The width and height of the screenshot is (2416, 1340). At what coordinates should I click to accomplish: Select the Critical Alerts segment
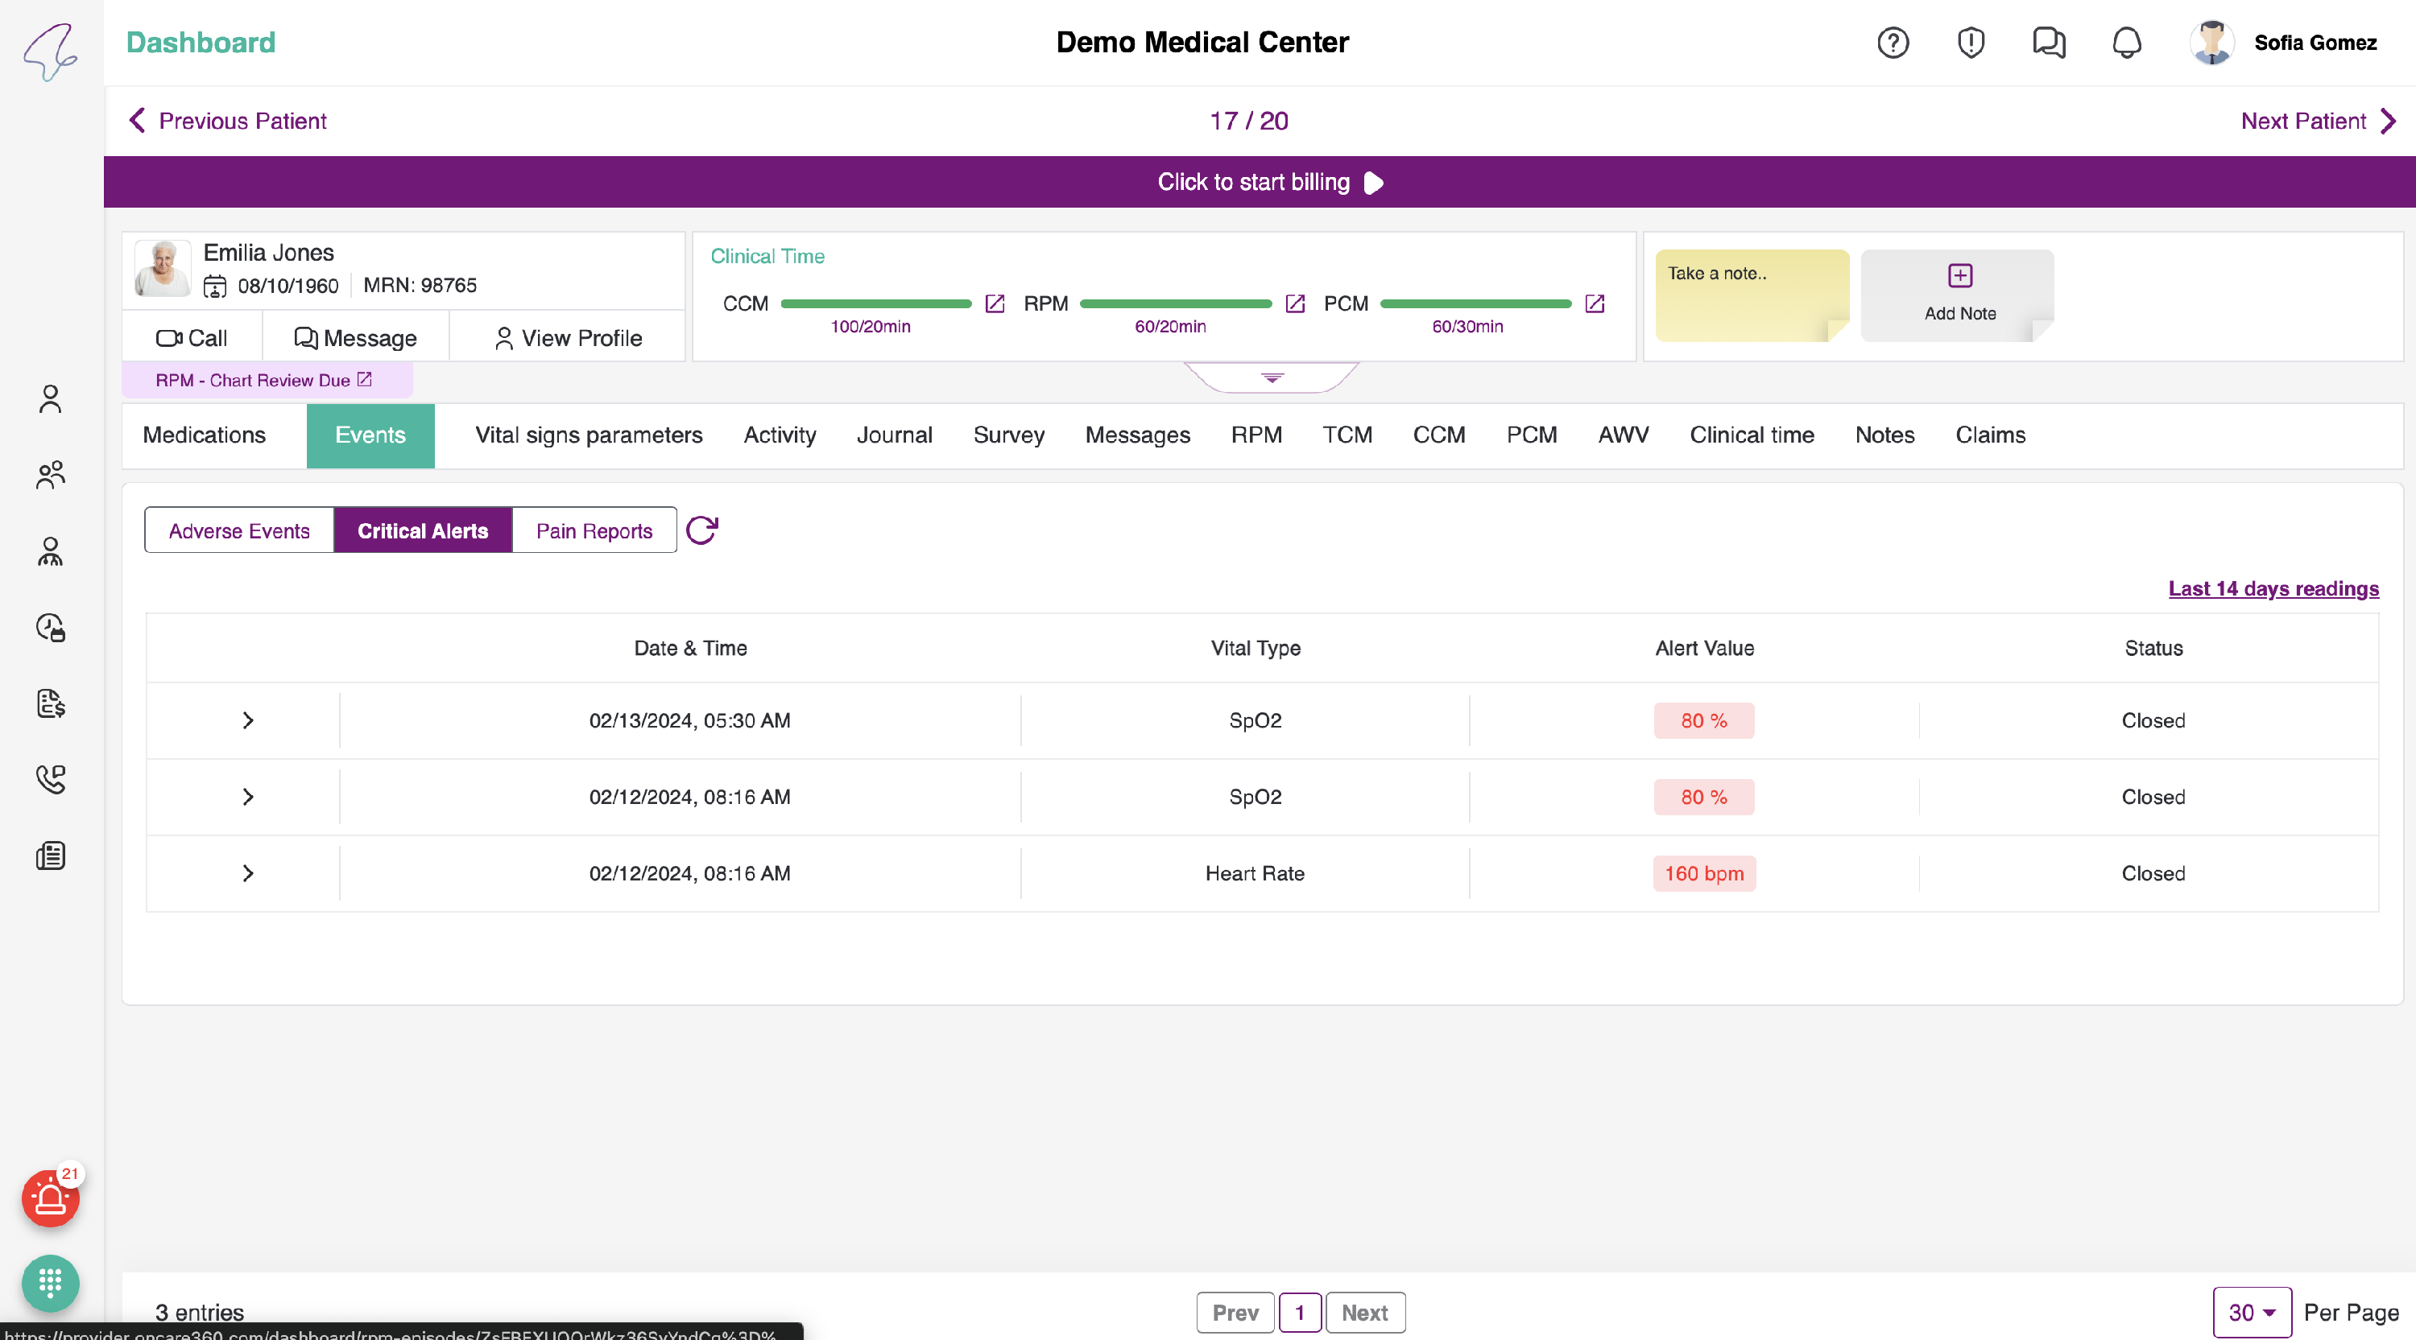(422, 530)
